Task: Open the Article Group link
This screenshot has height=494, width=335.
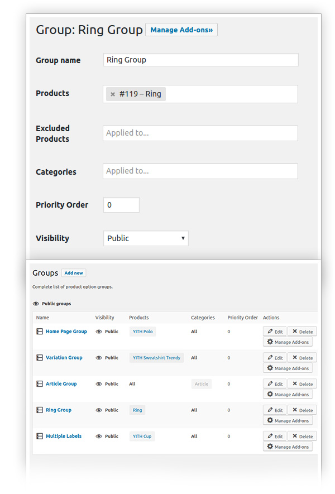Action: (61, 383)
